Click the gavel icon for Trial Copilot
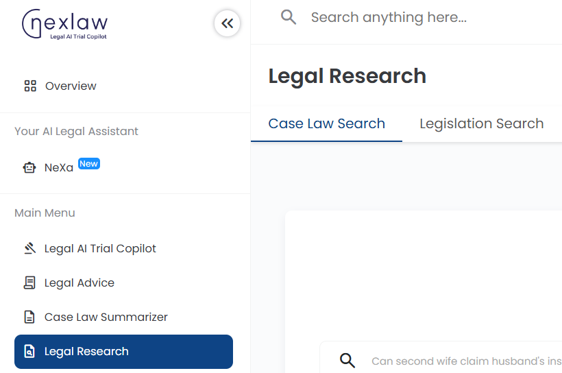This screenshot has width=562, height=373. click(29, 248)
